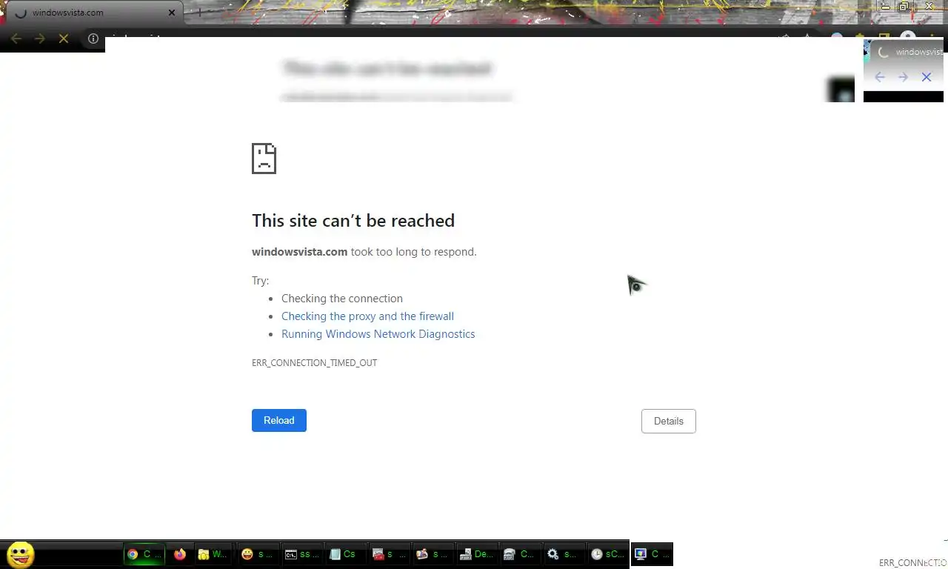948x569 pixels.
Task: Click the 'Checking the connection' bullet text
Action: click(x=342, y=299)
